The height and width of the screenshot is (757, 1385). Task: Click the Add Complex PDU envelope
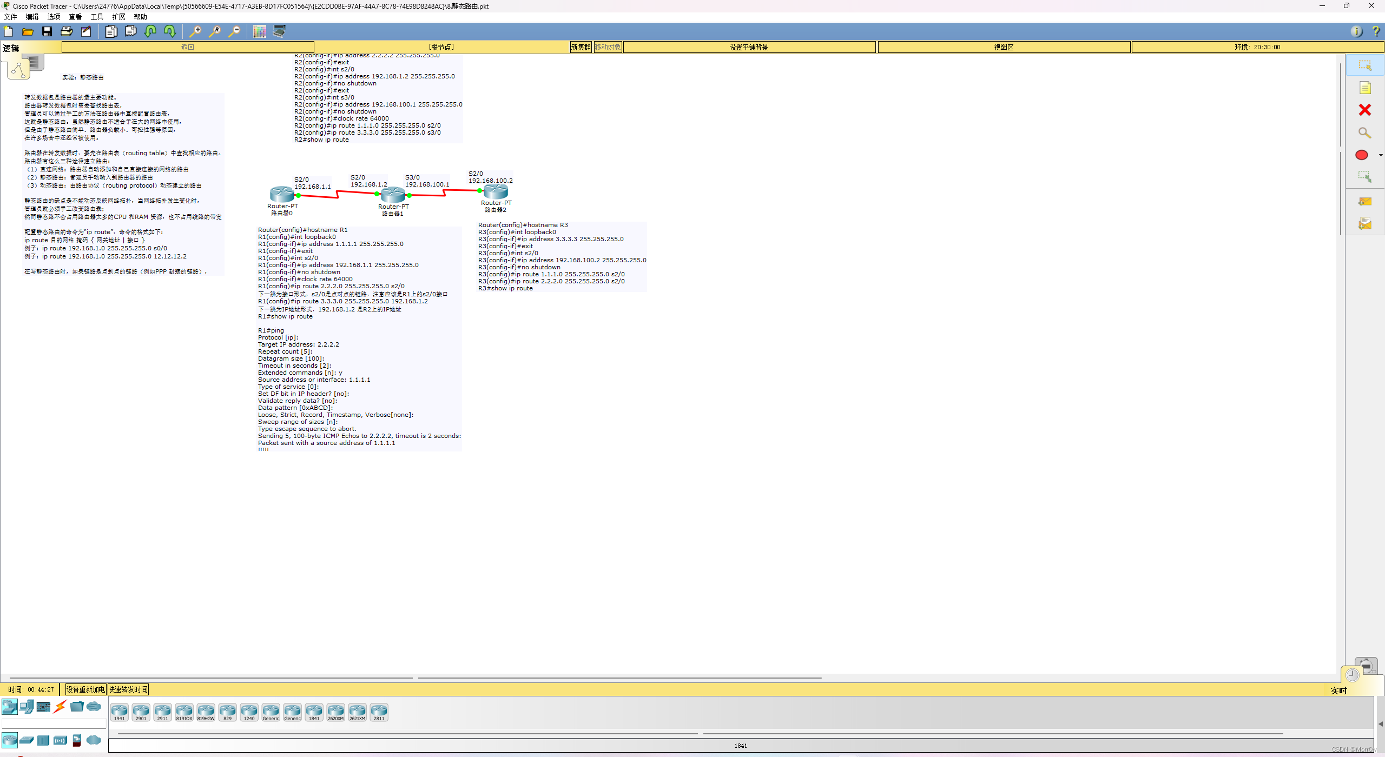(1365, 223)
